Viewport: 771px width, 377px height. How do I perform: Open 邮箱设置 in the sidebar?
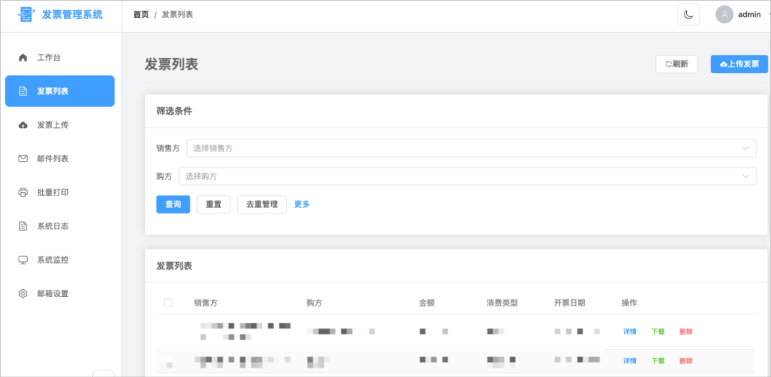(60, 293)
